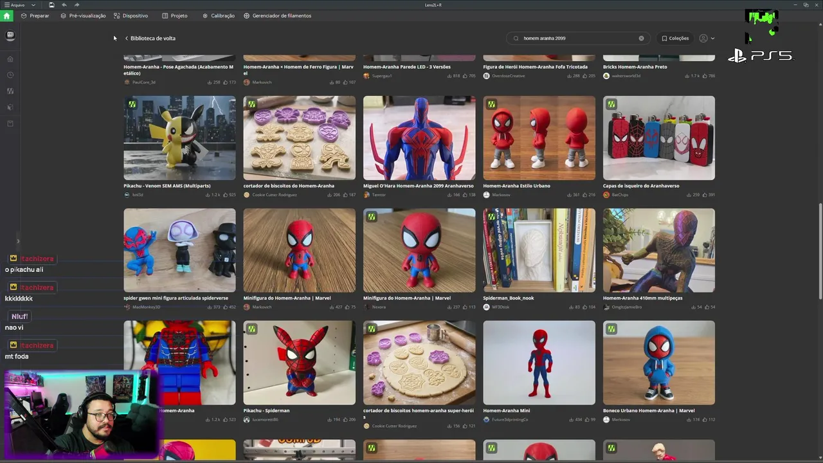823x463 pixels.
Task: Click MadMonkey3D author avatar icon
Action: point(127,307)
